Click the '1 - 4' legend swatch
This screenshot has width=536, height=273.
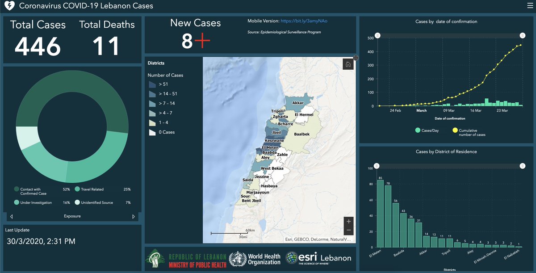pyautogui.click(x=152, y=122)
